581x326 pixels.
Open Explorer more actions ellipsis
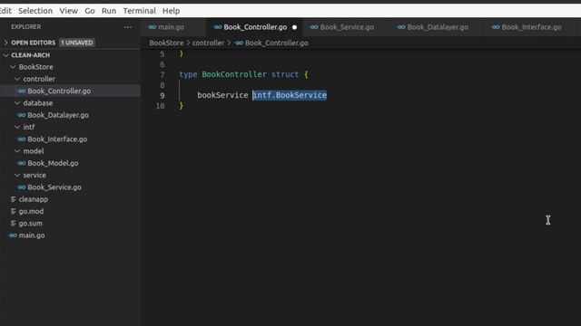(128, 27)
